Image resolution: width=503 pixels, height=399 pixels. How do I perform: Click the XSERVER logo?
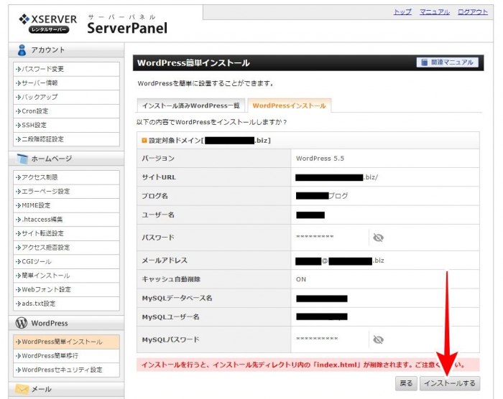(48, 24)
